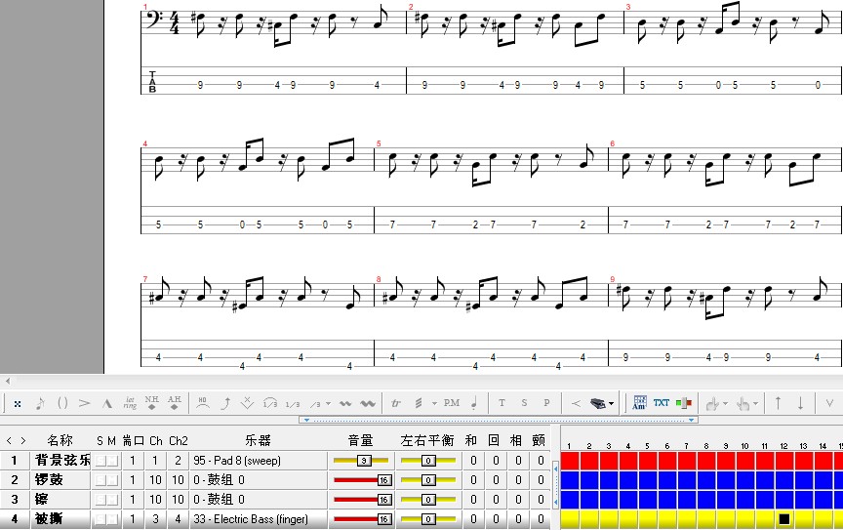Open the chord diagram (Am) tool
This screenshot has width=843, height=530.
coord(640,402)
